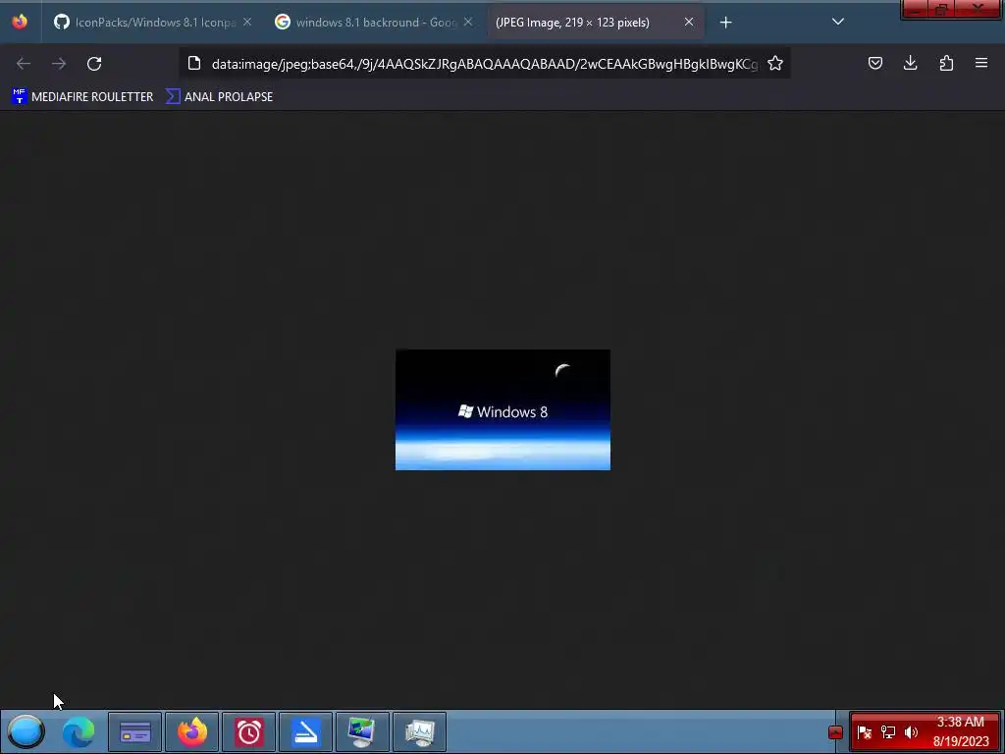Close the JPEG Image tab
The width and height of the screenshot is (1005, 754).
click(689, 22)
